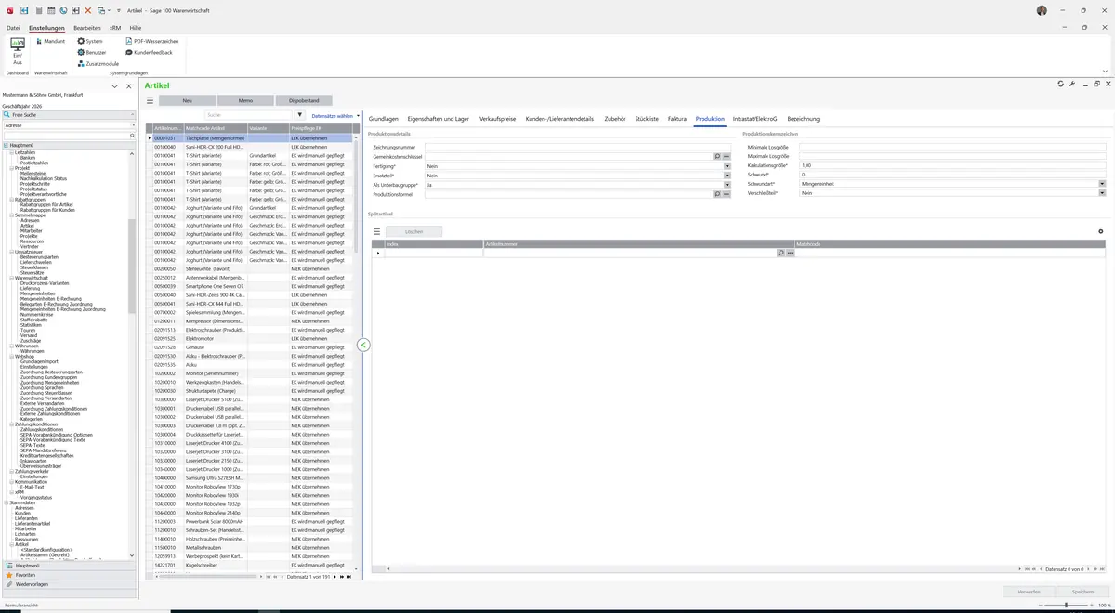This screenshot has height=613, width=1115.
Task: Open Ersatzteil dropdown
Action: [728, 176]
